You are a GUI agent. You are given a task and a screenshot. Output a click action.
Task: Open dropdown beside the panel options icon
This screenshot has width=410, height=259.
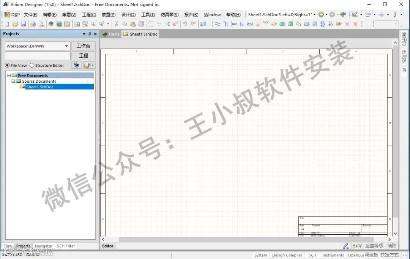(x=93, y=65)
